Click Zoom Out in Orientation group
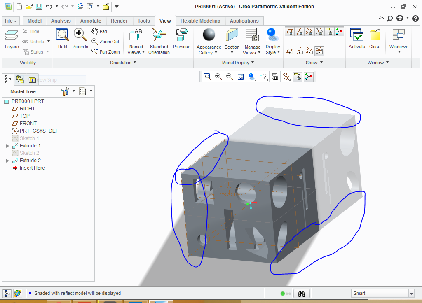The width and height of the screenshot is (422, 303). tap(105, 42)
